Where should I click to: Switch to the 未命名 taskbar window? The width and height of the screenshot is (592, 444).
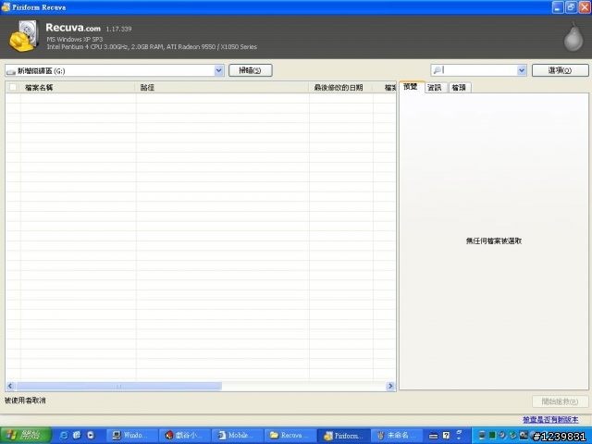coord(397,436)
